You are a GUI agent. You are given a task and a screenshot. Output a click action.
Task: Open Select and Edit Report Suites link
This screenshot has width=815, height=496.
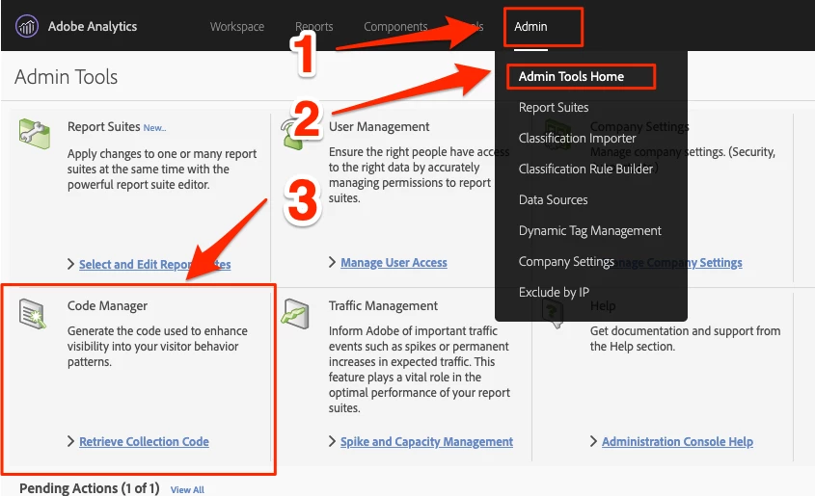(155, 264)
